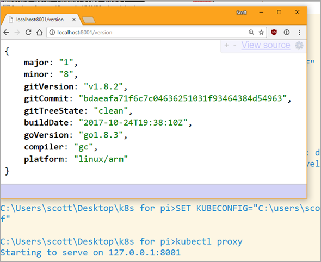This screenshot has height=262, width=321.
Task: Open the browser home page icon
Action: (39, 32)
